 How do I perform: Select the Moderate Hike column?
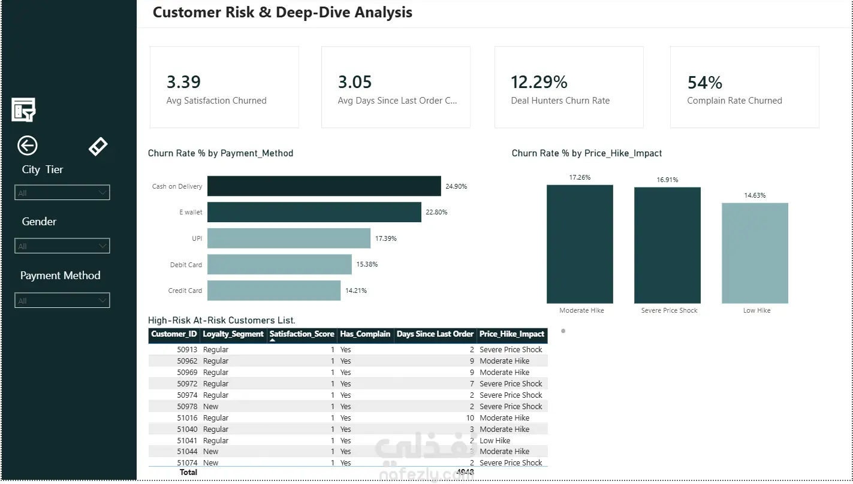coord(580,244)
